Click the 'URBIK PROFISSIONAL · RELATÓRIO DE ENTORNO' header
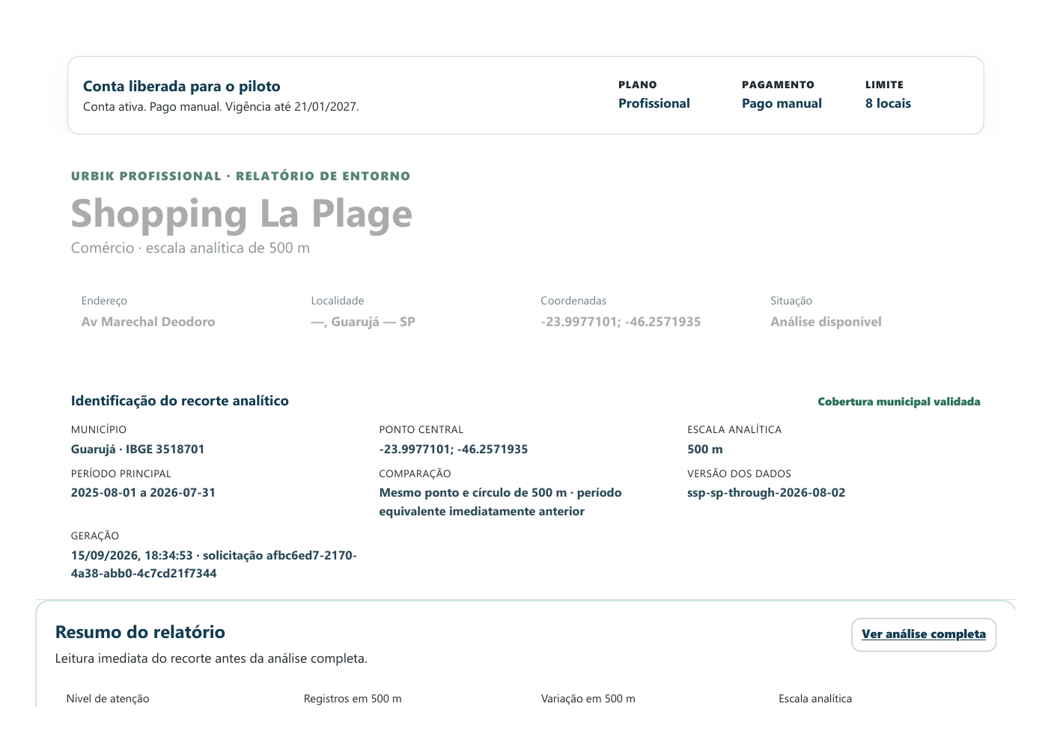The image size is (1051, 742). (x=241, y=177)
